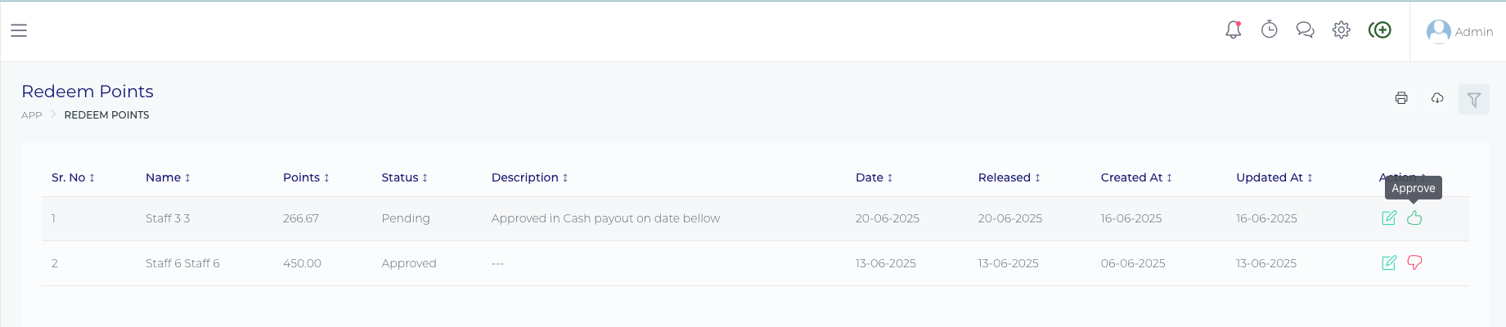Image resolution: width=1506 pixels, height=327 pixels.
Task: Open the hamburger sidebar menu
Action: [x=19, y=30]
